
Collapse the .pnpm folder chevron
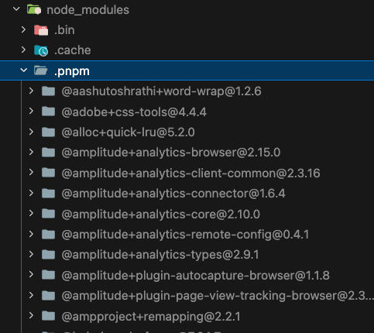pyautogui.click(x=24, y=70)
